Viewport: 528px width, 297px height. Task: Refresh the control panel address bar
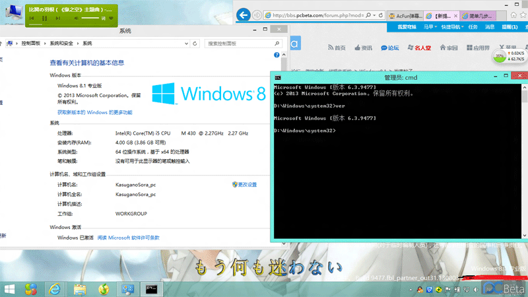pos(195,43)
